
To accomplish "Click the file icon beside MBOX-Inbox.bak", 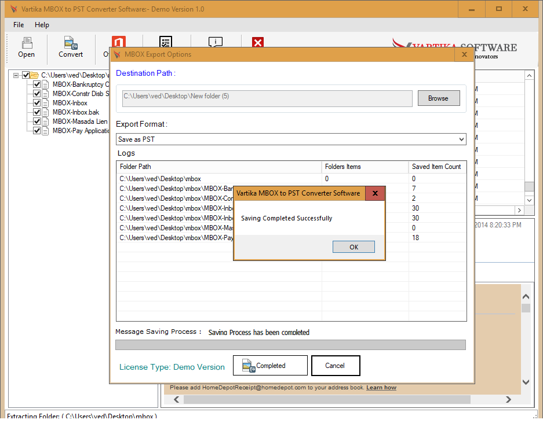I will point(46,112).
